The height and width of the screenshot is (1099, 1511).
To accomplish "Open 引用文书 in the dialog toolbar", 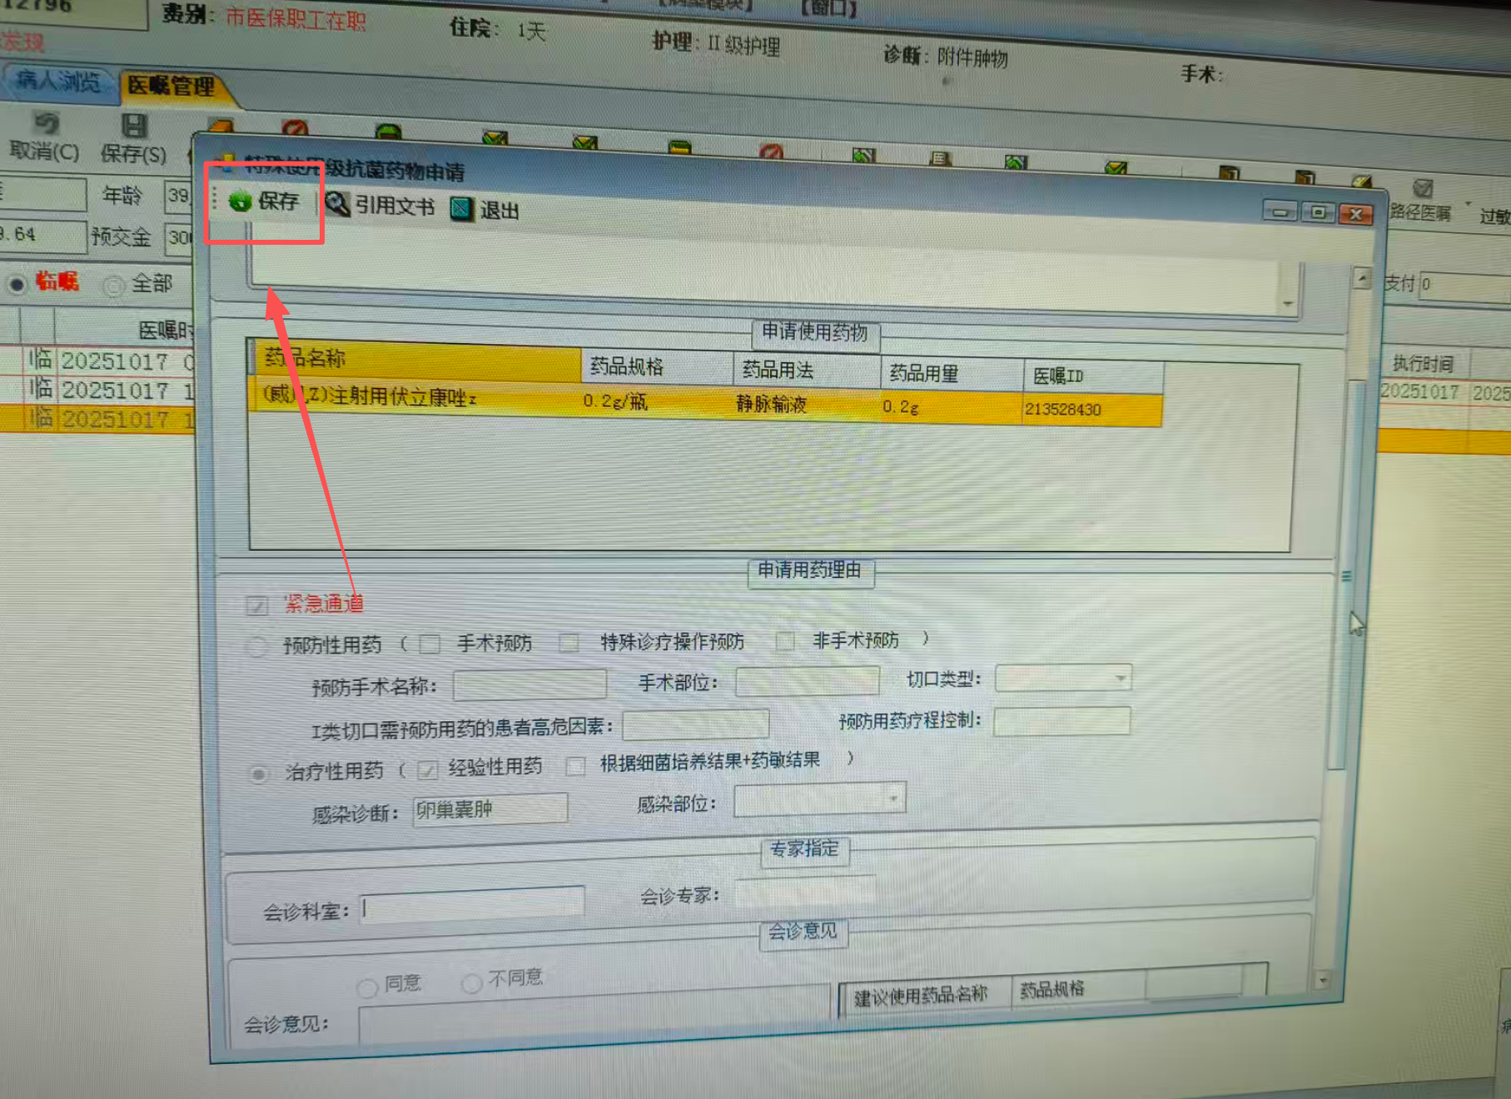I will tap(380, 205).
